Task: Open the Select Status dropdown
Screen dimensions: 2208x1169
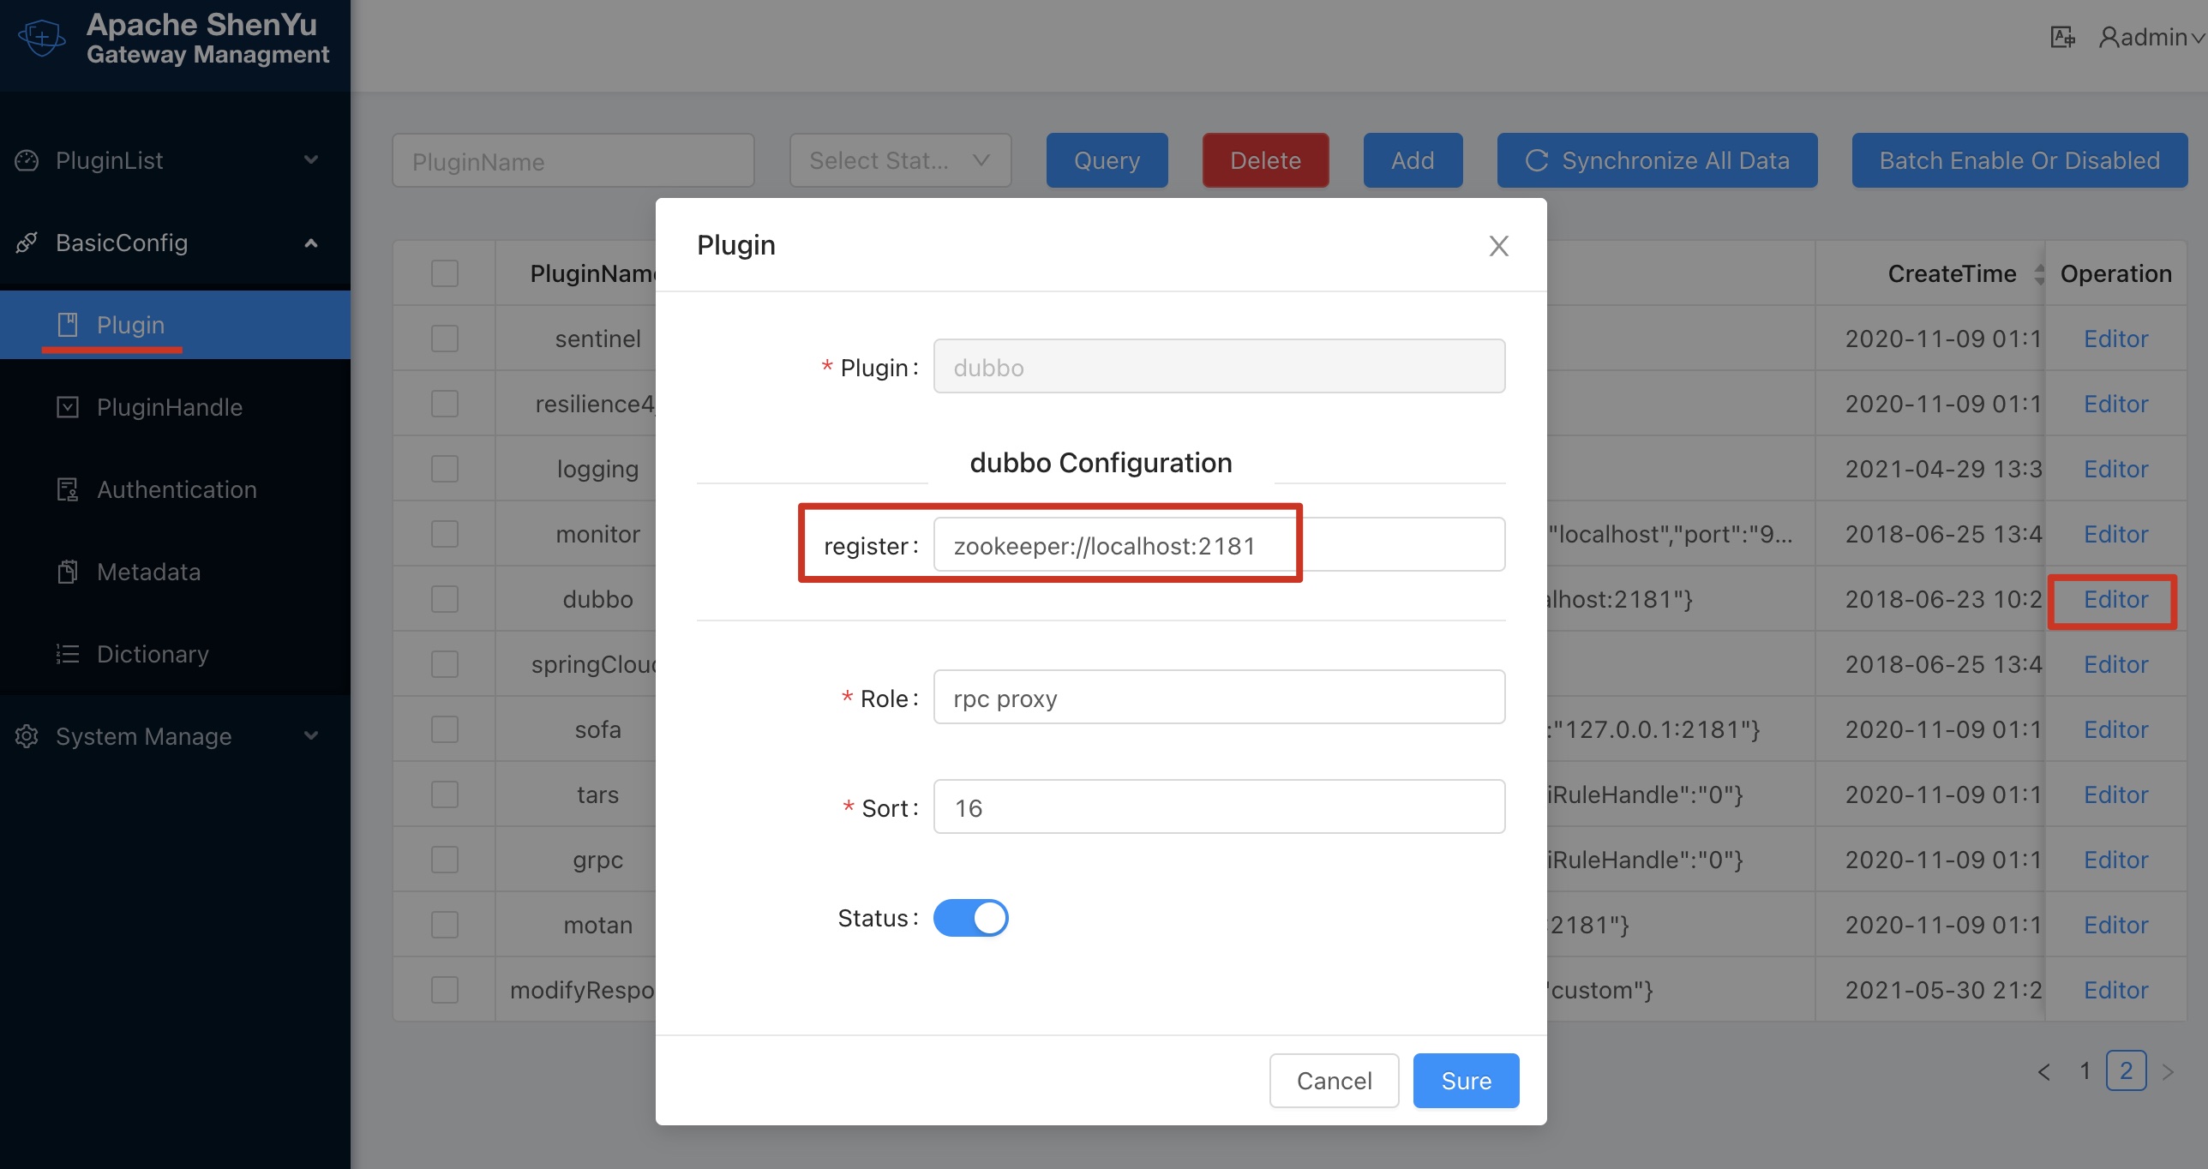Action: (x=900, y=160)
